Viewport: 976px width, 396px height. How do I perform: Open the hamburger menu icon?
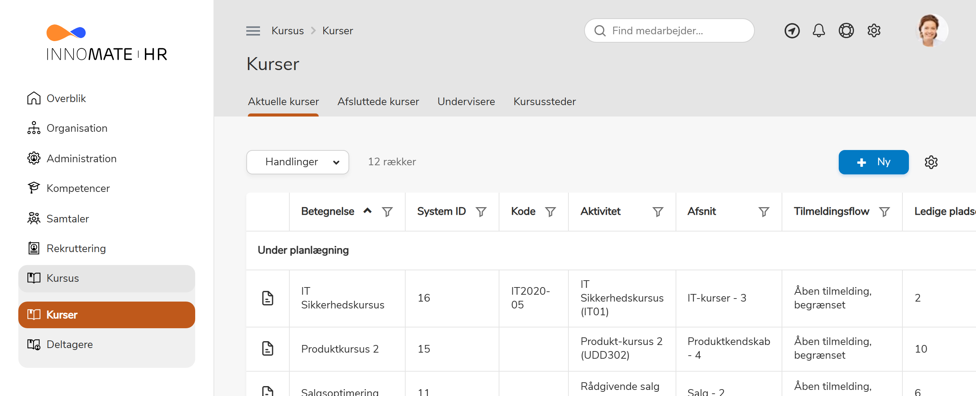click(253, 31)
